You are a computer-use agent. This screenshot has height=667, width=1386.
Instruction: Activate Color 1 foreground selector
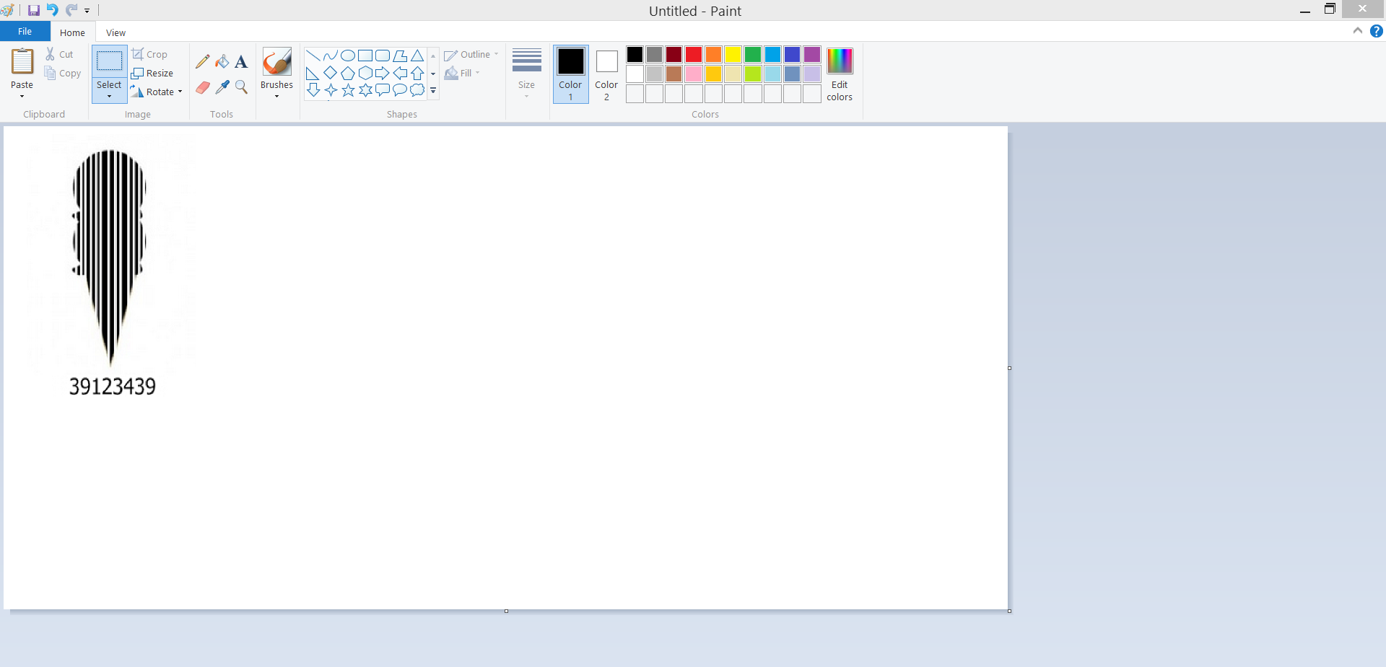coord(570,74)
